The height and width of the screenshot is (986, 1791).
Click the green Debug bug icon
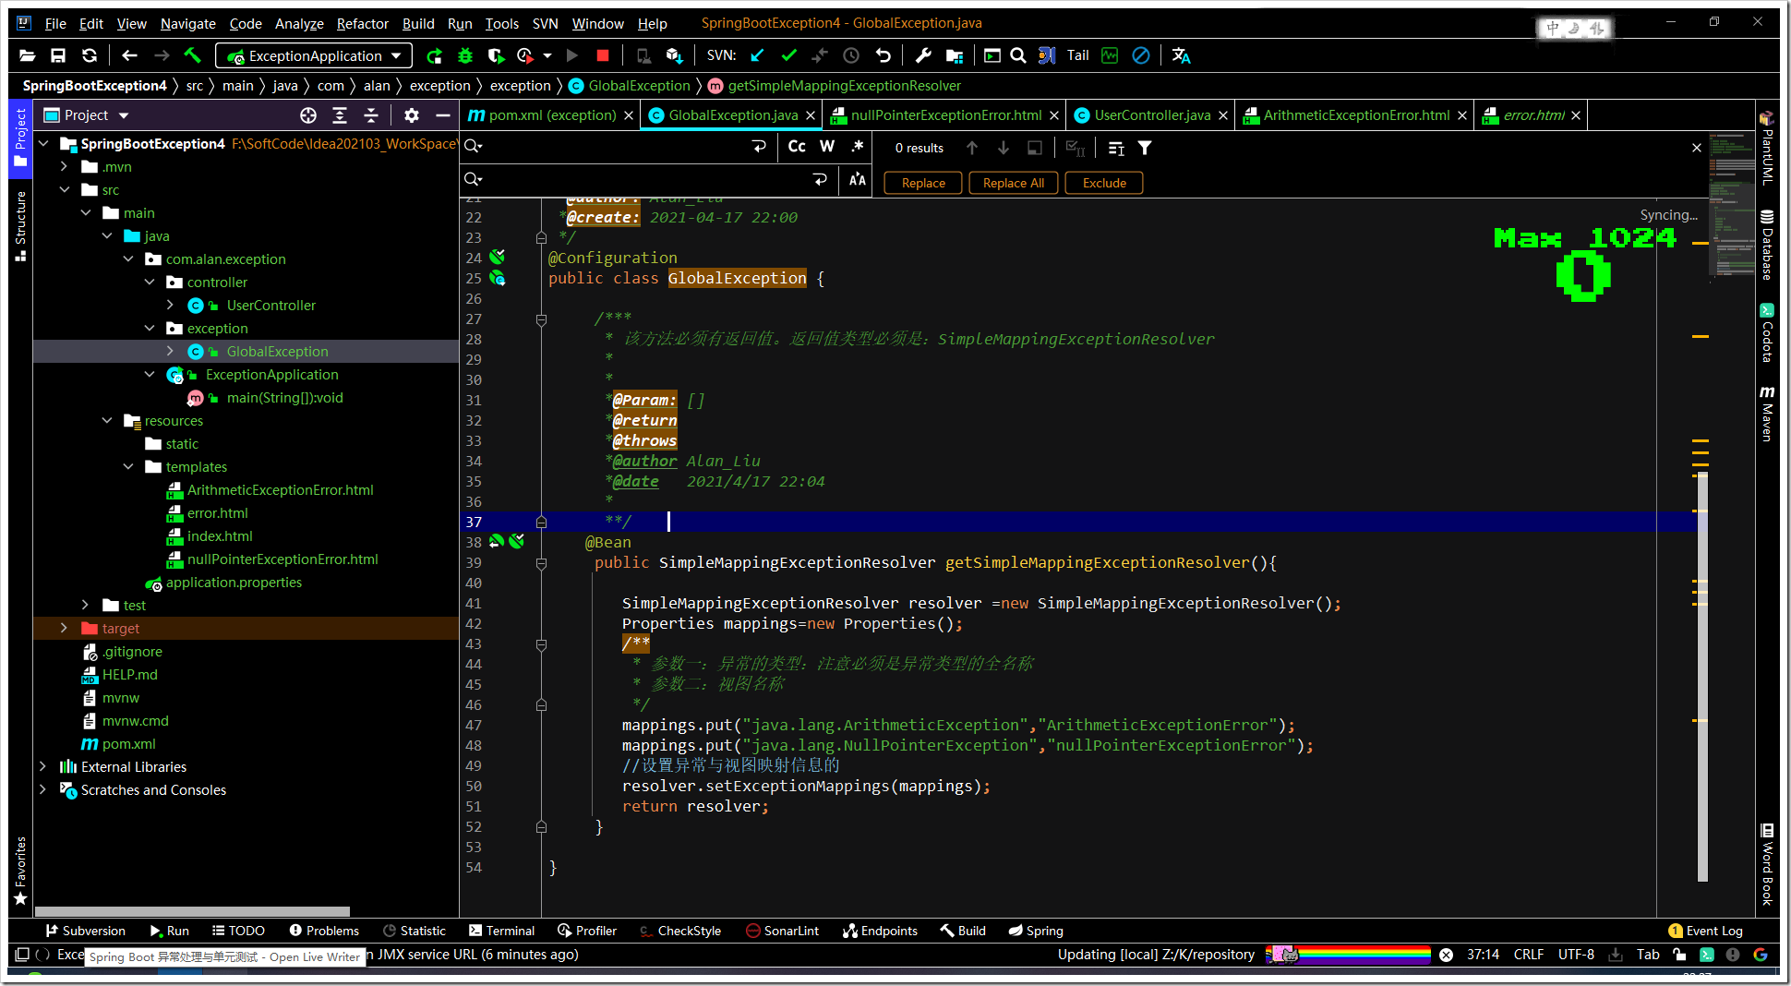(x=465, y=55)
